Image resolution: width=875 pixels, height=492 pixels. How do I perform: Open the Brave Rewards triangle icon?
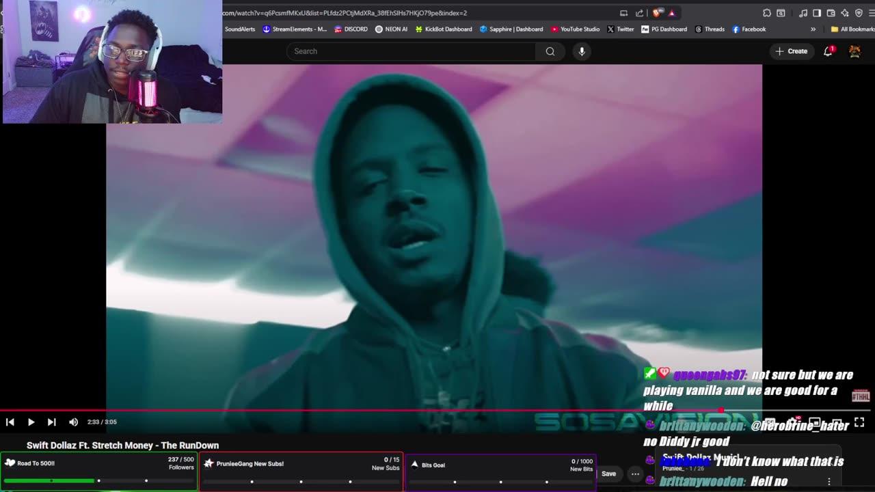672,13
